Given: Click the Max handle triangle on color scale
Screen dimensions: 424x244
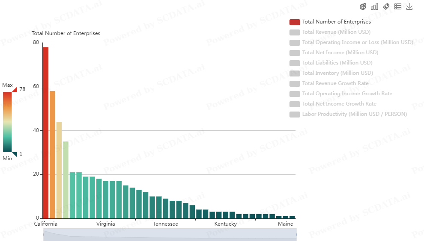Looking at the screenshot, I should coord(14,89).
